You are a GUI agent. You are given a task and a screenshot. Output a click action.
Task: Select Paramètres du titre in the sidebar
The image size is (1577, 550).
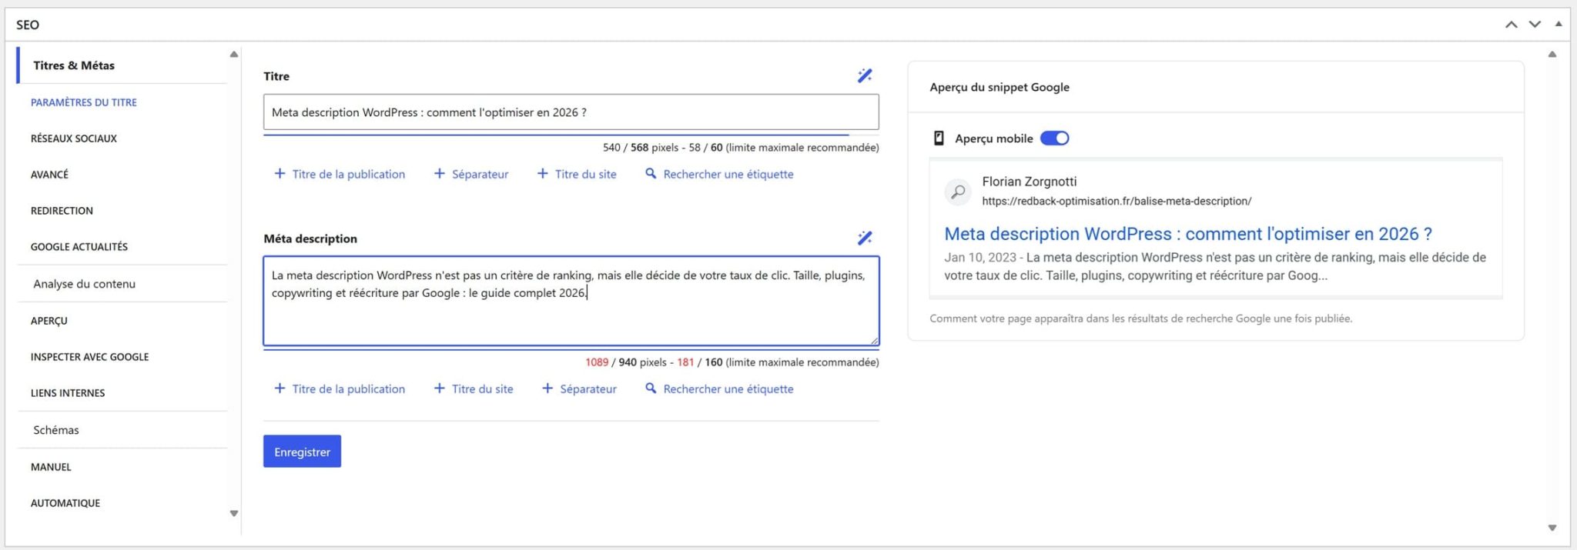click(83, 102)
